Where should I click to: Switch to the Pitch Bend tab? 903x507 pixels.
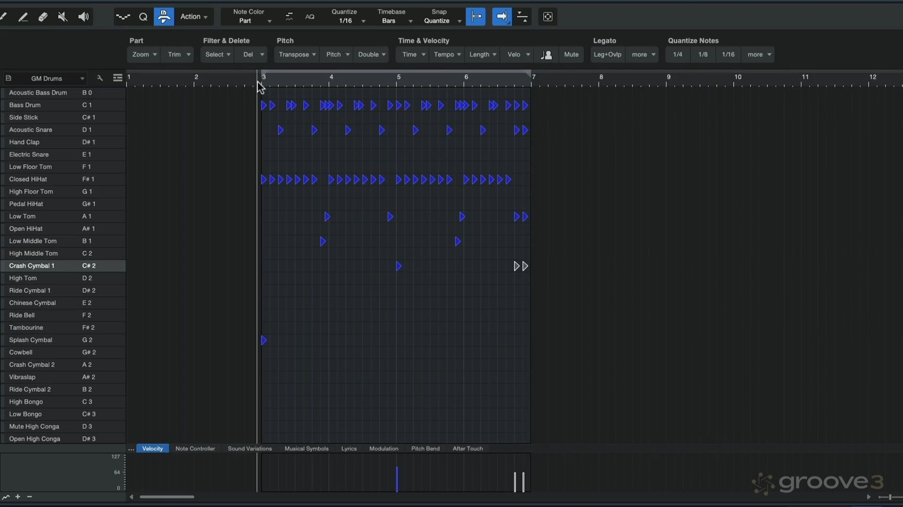tap(425, 449)
